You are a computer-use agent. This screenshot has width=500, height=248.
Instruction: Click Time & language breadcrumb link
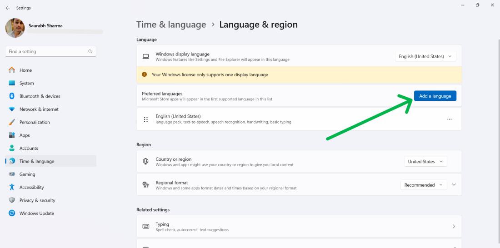[171, 25]
